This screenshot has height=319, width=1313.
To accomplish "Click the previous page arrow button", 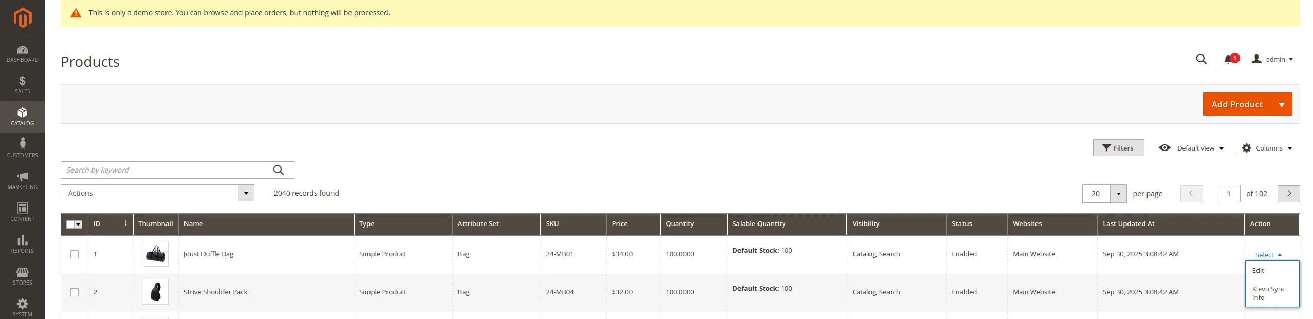I will 1191,194.
